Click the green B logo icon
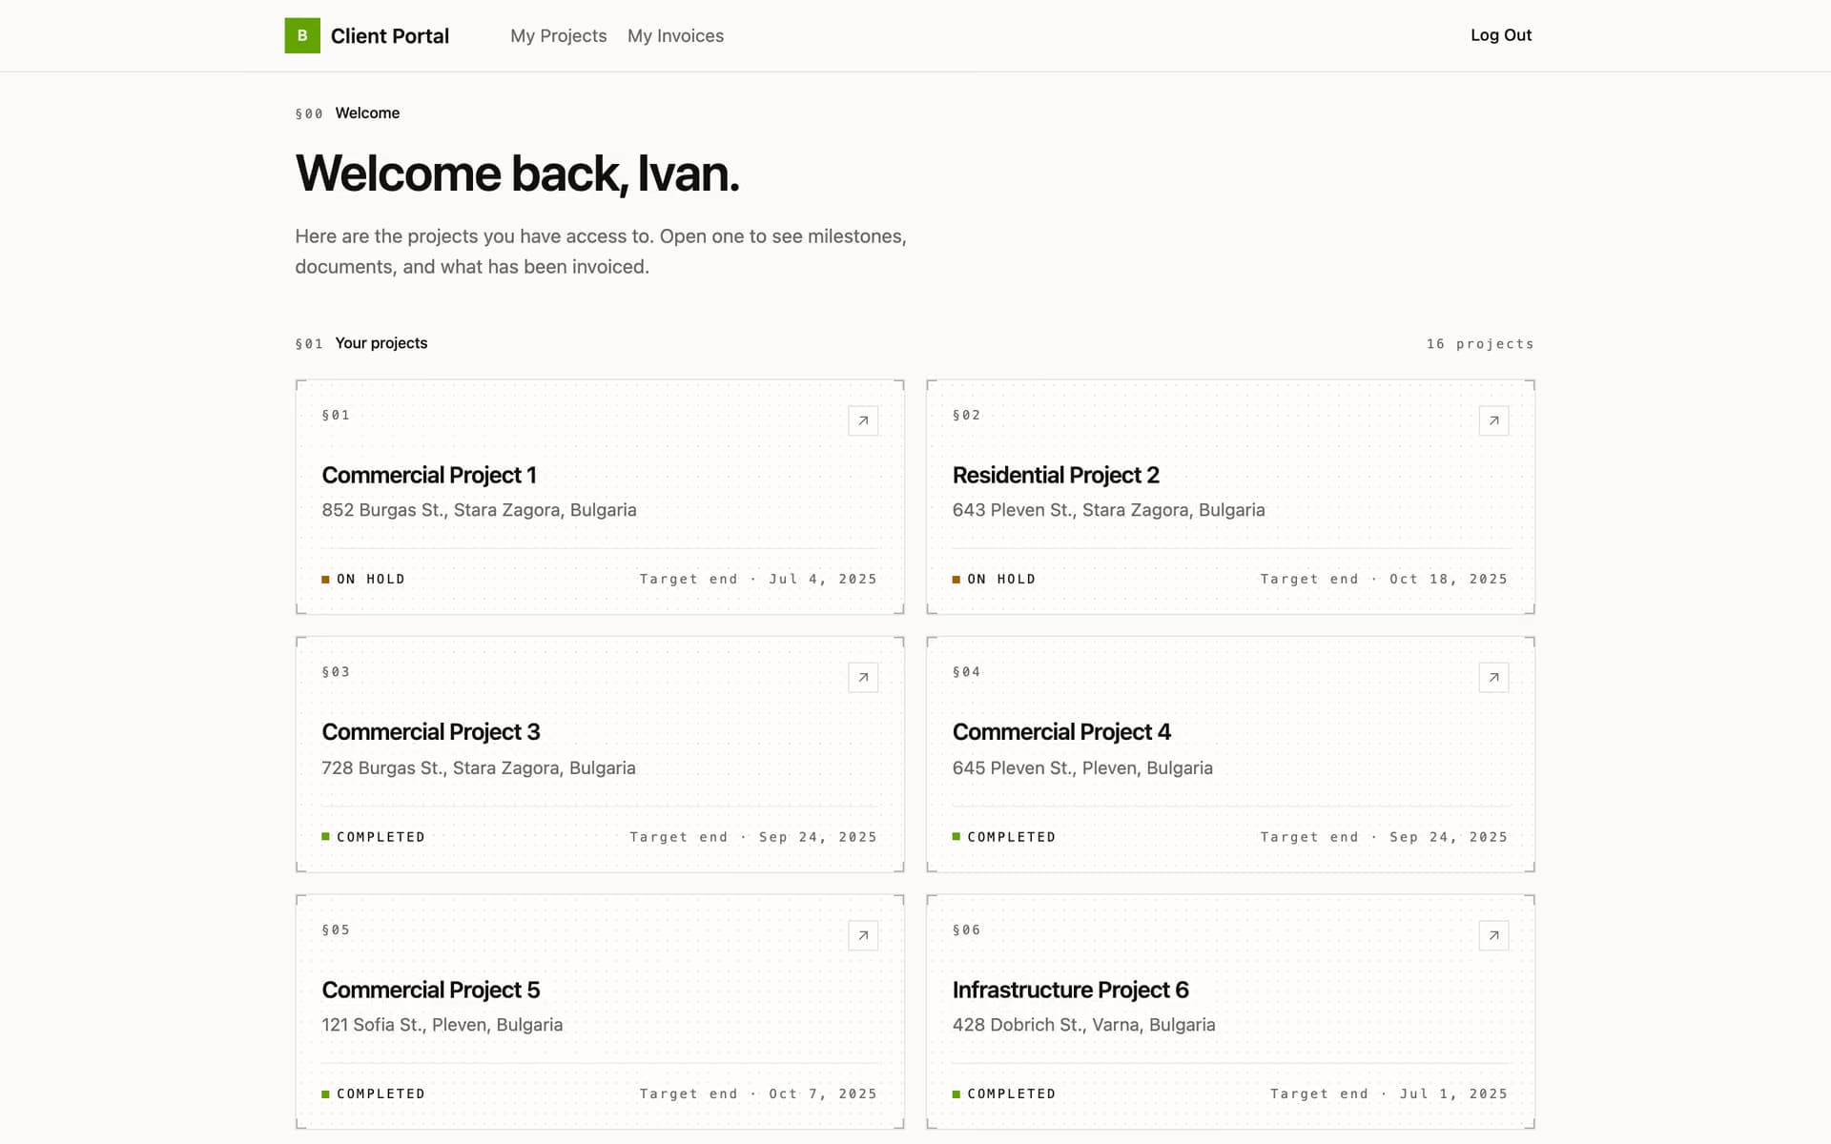Viewport: 1831px width, 1144px height. click(x=302, y=35)
